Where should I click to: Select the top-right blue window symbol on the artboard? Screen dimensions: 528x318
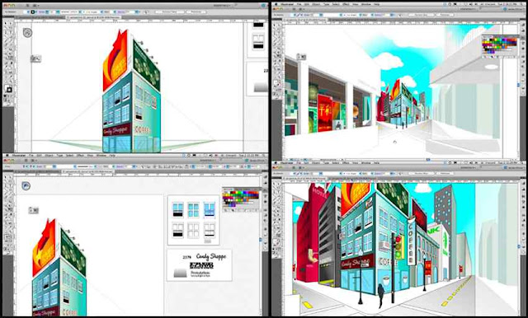[209, 209]
